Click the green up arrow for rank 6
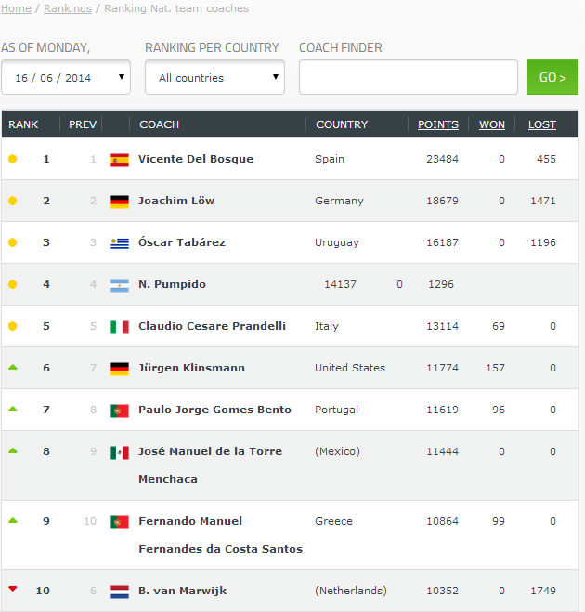The image size is (585, 612). point(13,368)
